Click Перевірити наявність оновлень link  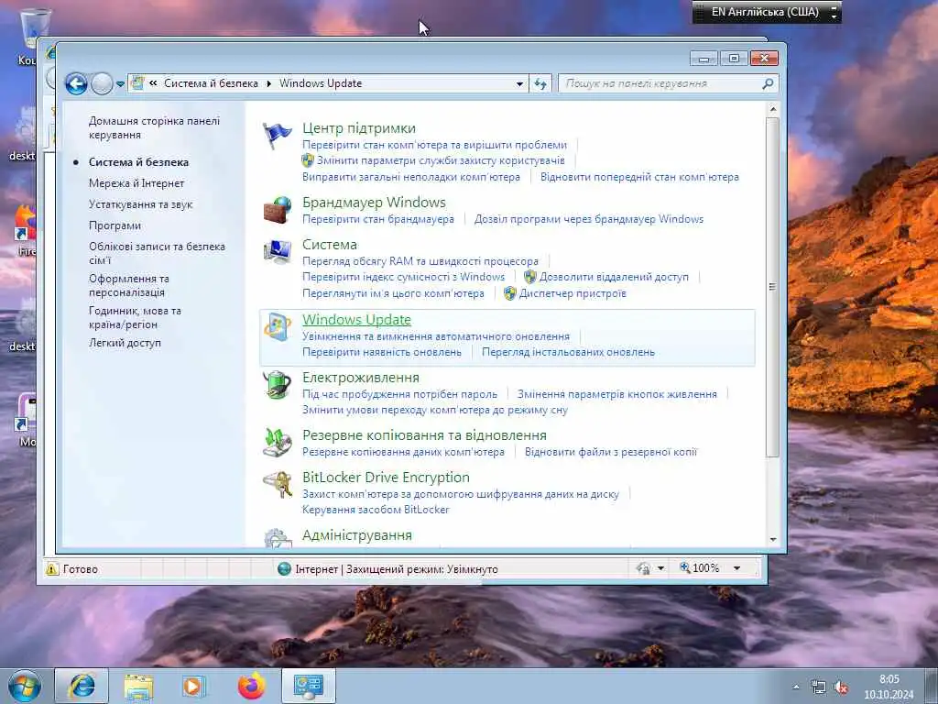tap(382, 352)
